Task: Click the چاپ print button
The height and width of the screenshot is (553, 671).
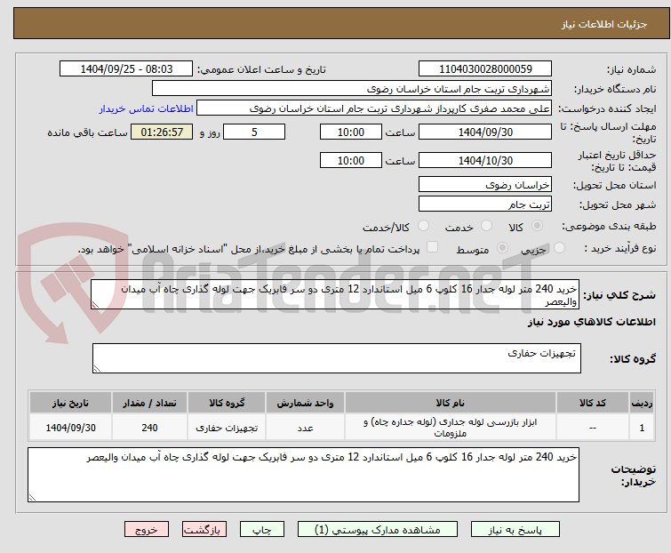Action: 262,530
